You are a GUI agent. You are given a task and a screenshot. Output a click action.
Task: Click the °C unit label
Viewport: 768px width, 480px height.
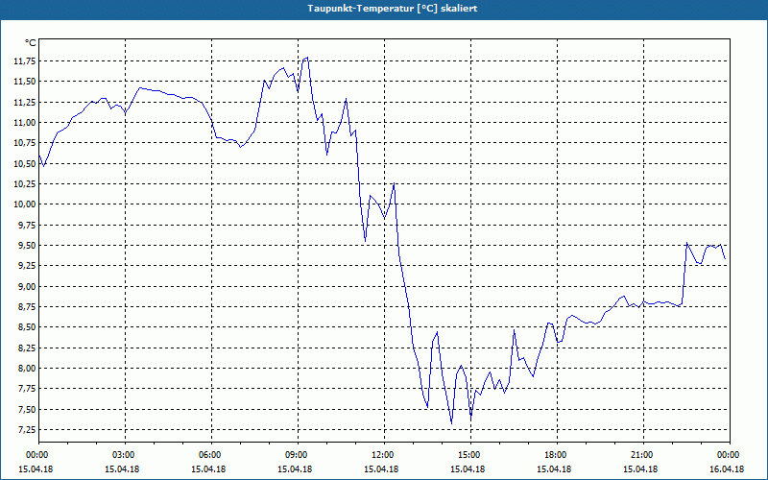31,43
